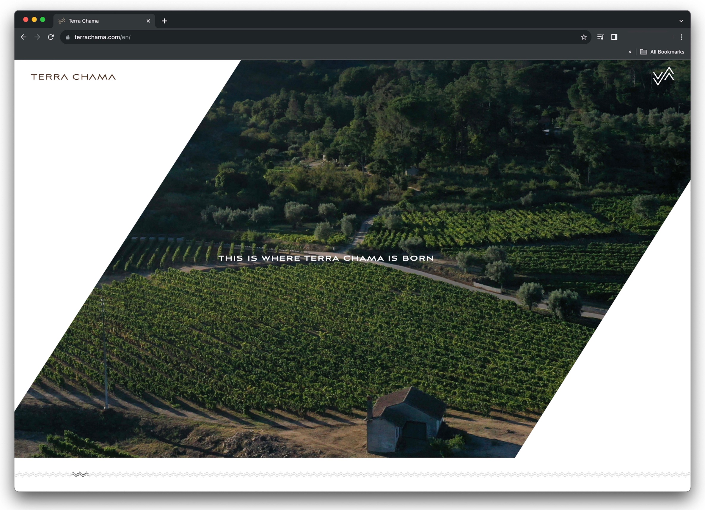Click forward navigation arrow in browser
The image size is (705, 510).
click(37, 37)
